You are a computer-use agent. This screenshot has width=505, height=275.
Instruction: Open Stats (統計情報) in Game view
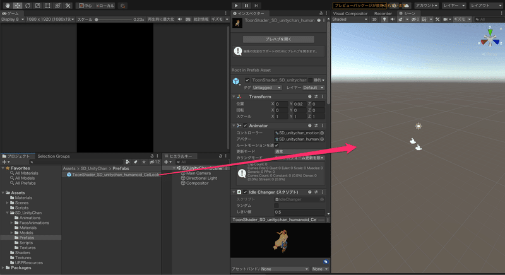coord(201,20)
